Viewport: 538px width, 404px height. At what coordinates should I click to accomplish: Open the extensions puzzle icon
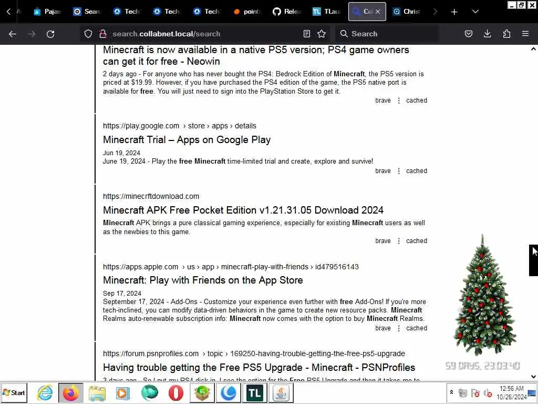[506, 34]
